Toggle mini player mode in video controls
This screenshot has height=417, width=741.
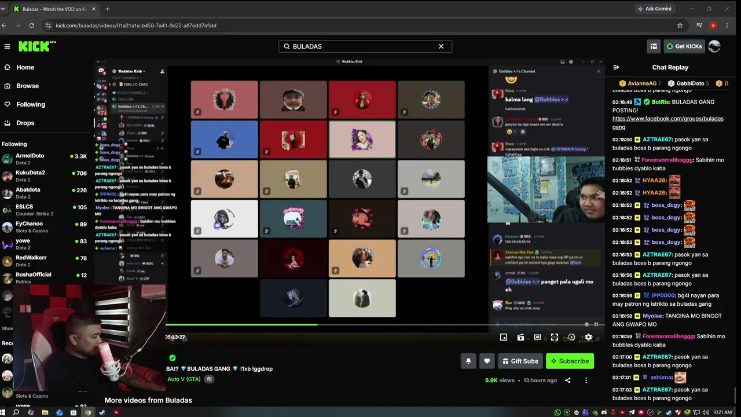tap(504, 338)
